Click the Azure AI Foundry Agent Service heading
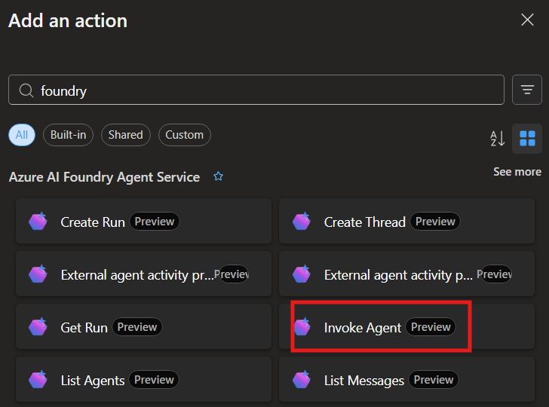 point(104,177)
